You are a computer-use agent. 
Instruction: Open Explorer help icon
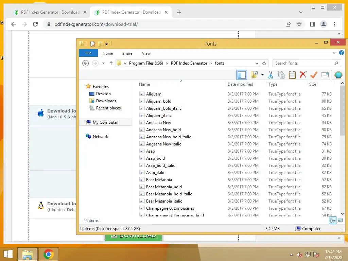click(x=341, y=53)
